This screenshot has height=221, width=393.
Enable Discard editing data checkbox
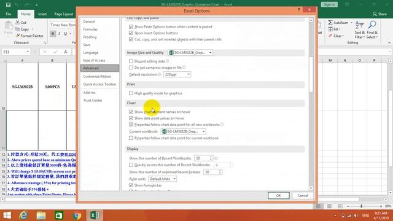coord(131,61)
